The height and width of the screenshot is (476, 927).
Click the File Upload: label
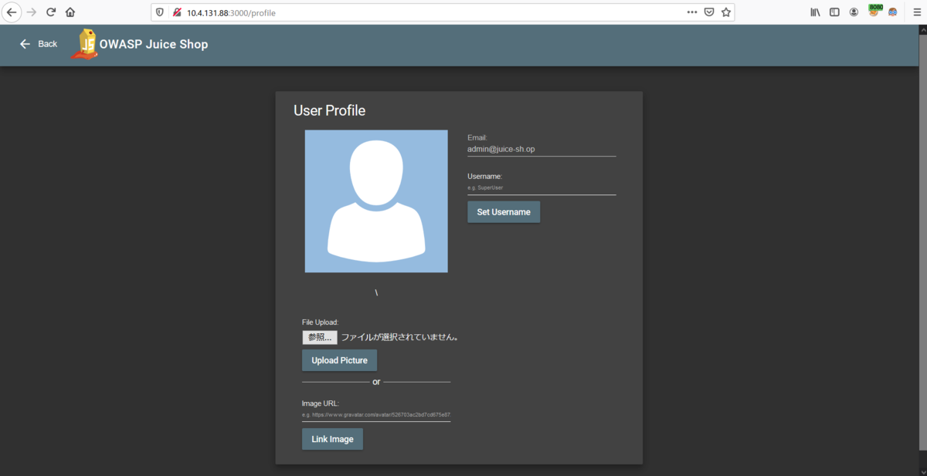tap(321, 322)
